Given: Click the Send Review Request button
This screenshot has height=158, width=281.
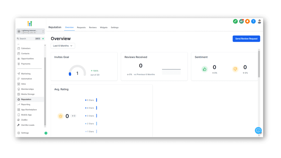Looking at the screenshot, I should click(x=246, y=39).
